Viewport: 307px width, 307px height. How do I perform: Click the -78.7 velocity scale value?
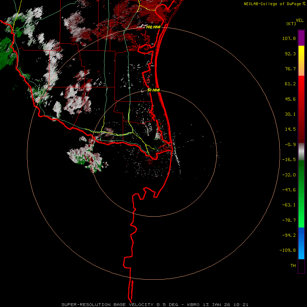tap(289, 220)
